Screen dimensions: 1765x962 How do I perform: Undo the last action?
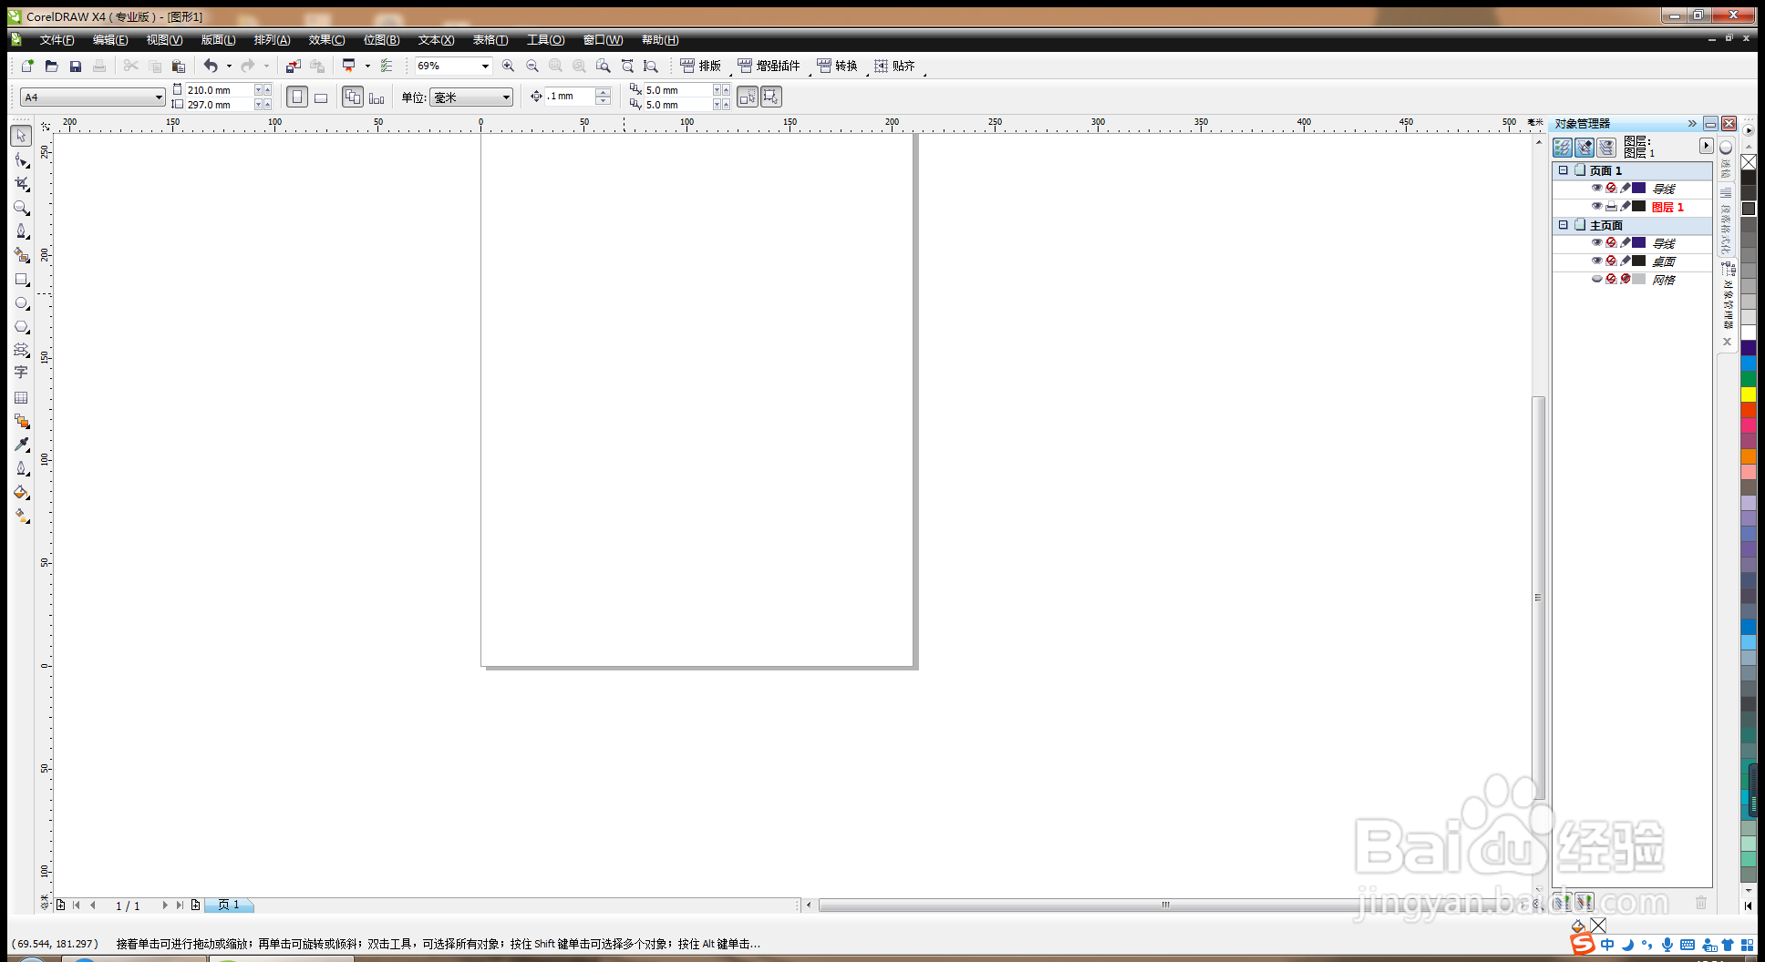211,66
